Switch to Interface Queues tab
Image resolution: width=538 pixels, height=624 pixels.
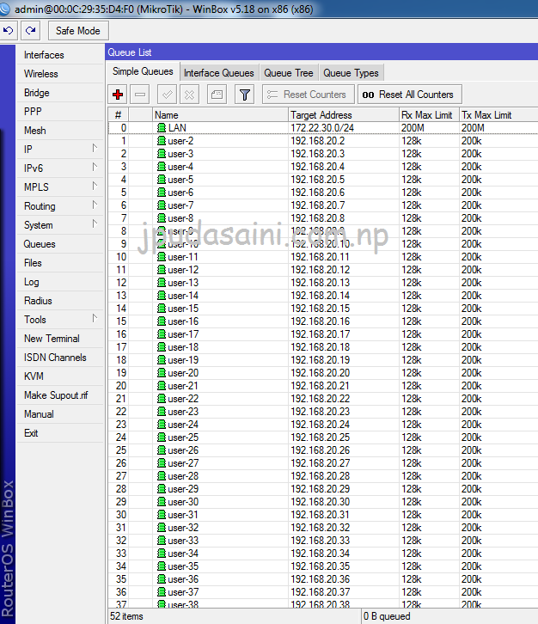point(219,73)
